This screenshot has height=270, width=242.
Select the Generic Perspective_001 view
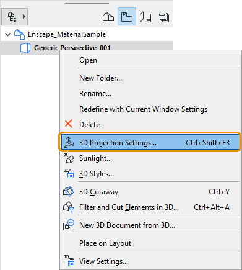pyautogui.click(x=72, y=48)
